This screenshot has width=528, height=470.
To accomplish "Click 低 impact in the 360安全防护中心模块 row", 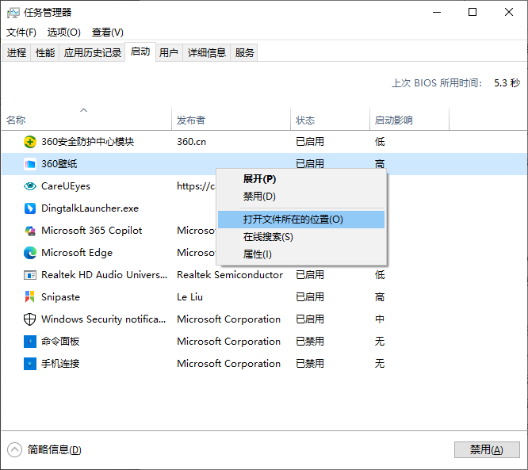I will click(380, 142).
